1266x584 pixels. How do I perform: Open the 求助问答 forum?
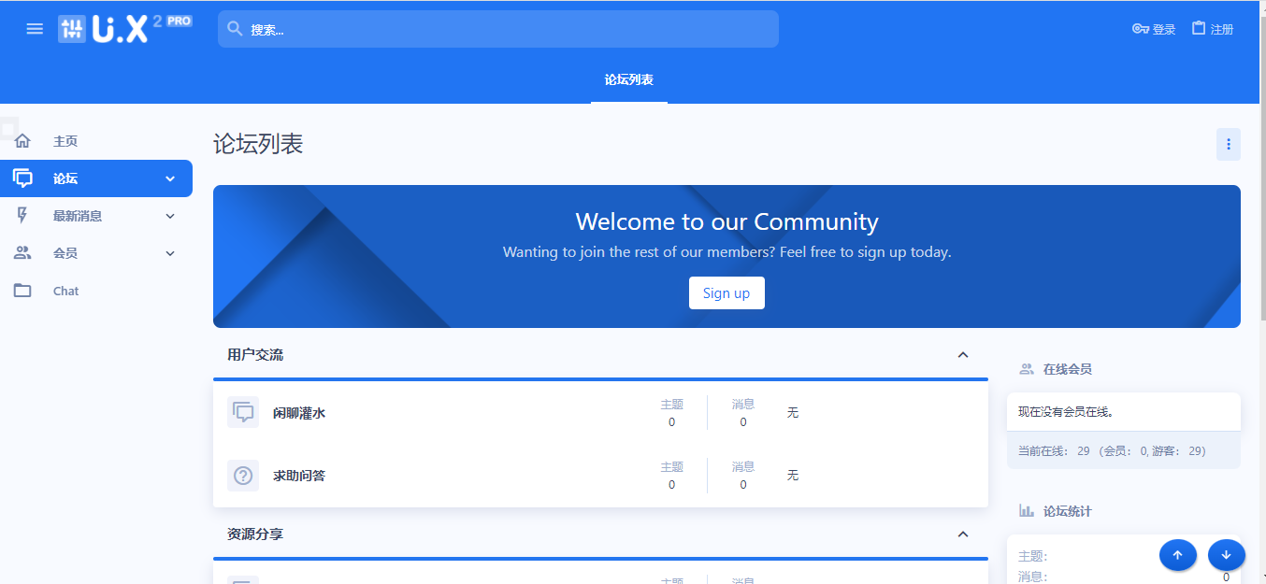(x=299, y=476)
